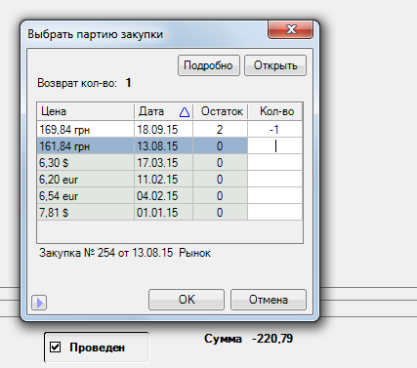
Task: Cancel with the Отмена button
Action: pyautogui.click(x=269, y=300)
